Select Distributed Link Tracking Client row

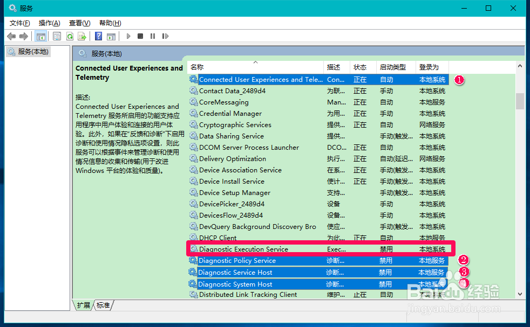[319, 294]
